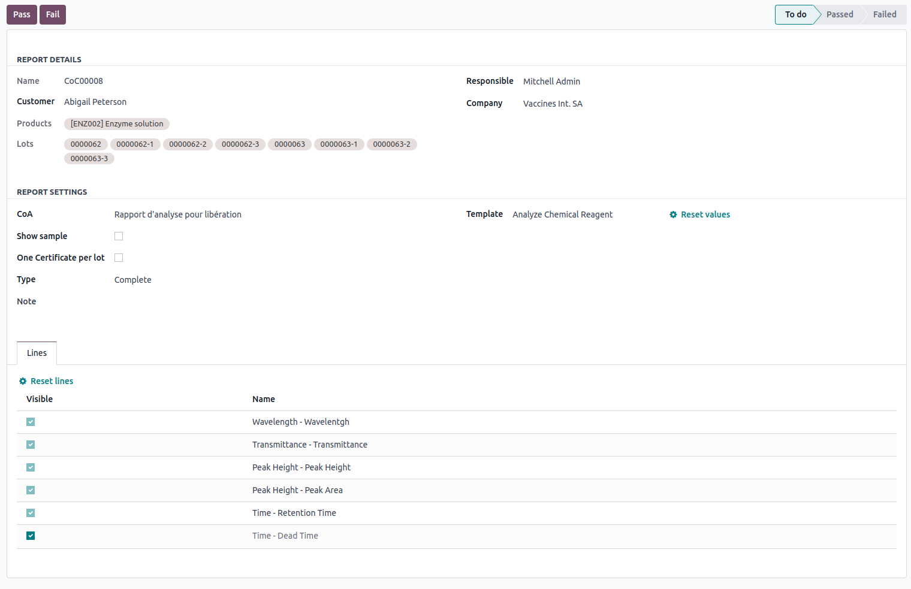Click the Enzyme solution product tag
Image resolution: width=911 pixels, height=589 pixels.
(x=117, y=124)
